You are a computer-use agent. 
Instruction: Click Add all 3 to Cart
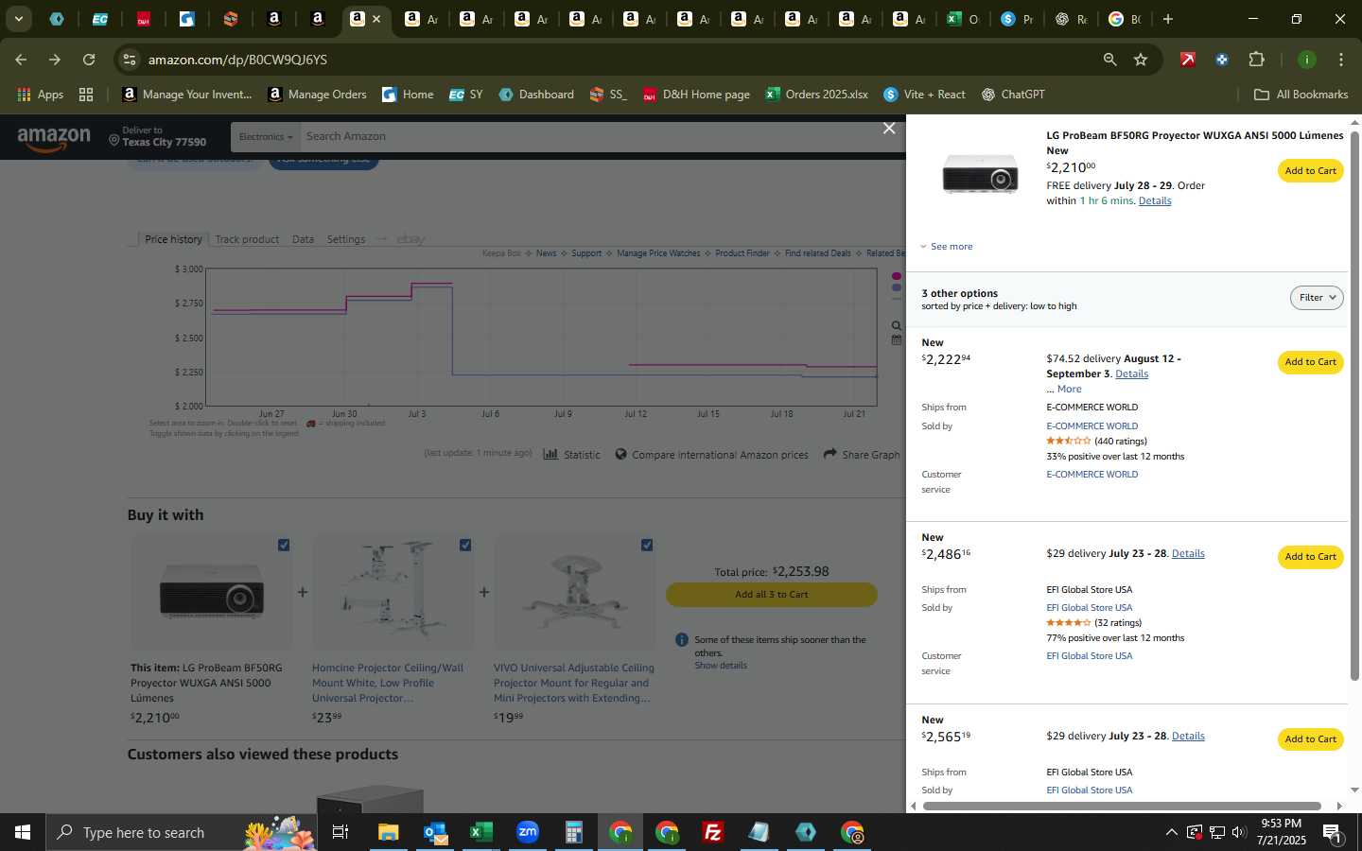[x=772, y=595]
